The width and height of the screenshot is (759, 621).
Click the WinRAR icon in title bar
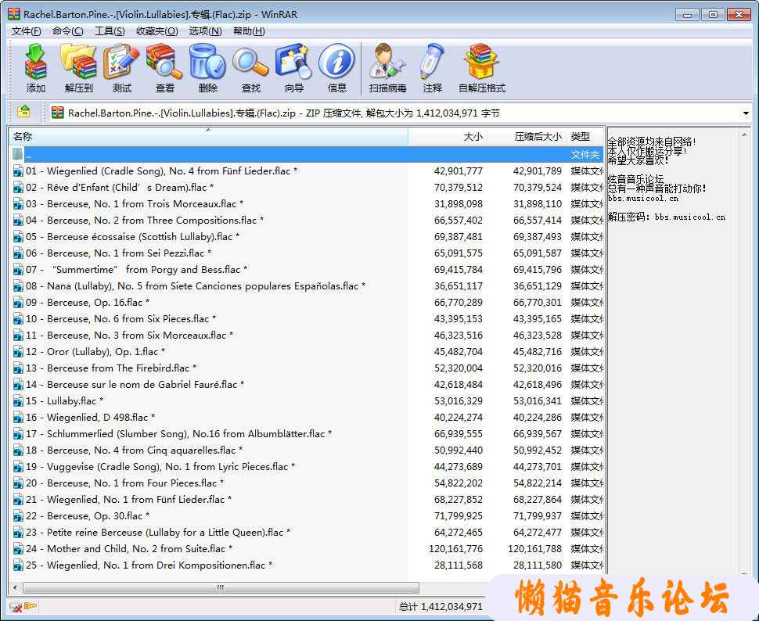14,14
